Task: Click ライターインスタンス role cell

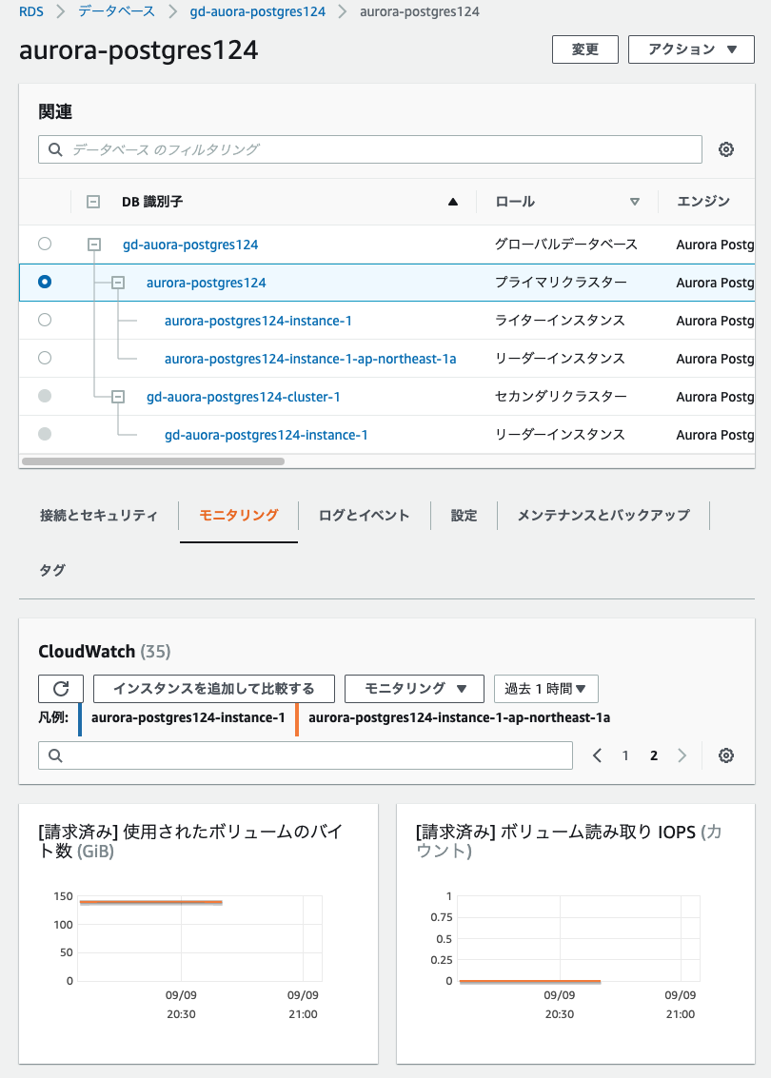Action: pos(560,321)
